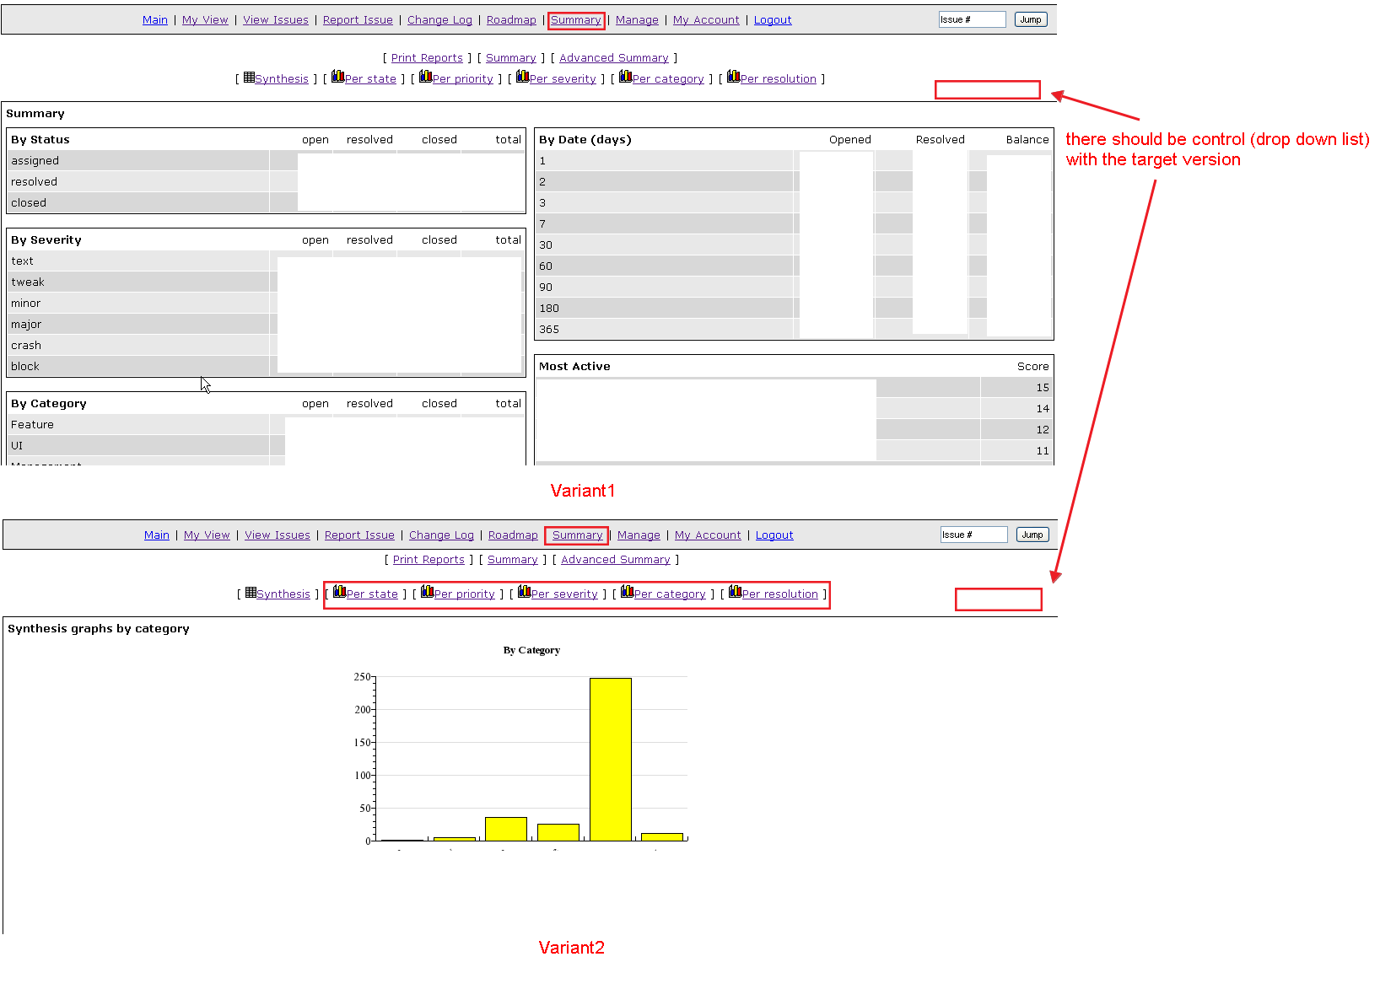Click the Per severity chart icon in Variant1
The height and width of the screenshot is (989, 1380).
pyautogui.click(x=522, y=77)
